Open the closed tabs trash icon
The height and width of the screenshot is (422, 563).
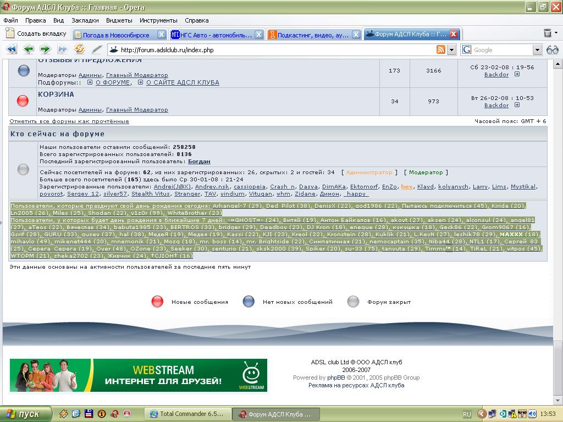[548, 34]
